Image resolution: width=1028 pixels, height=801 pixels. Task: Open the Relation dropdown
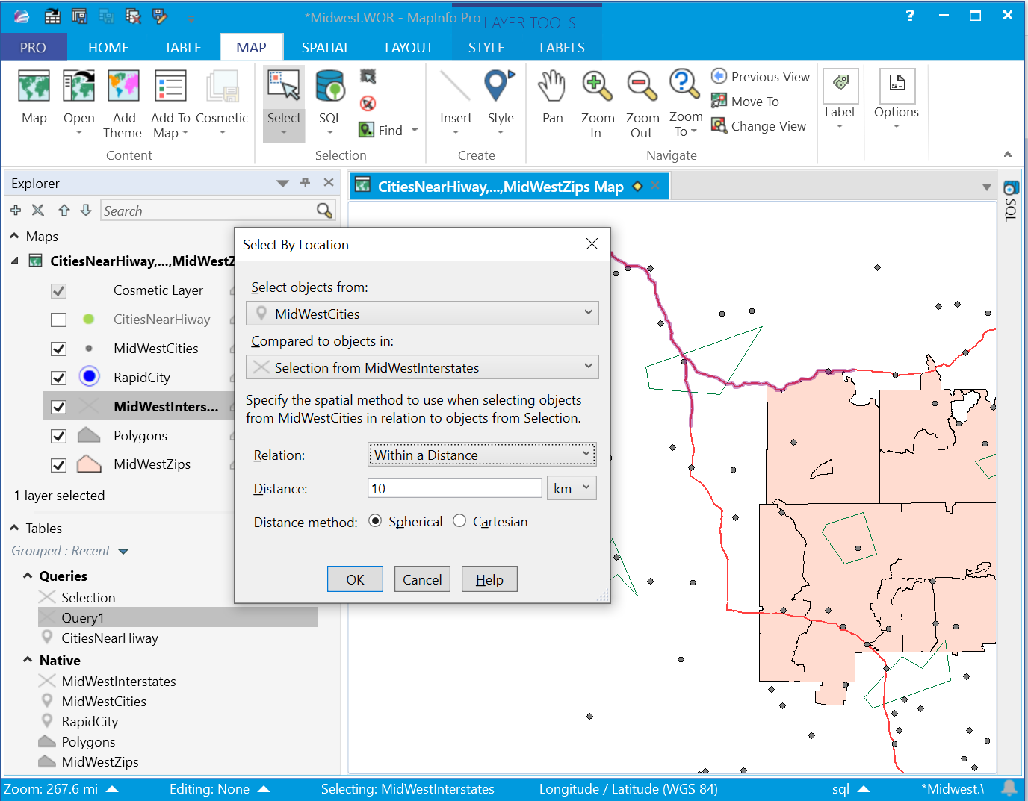482,455
